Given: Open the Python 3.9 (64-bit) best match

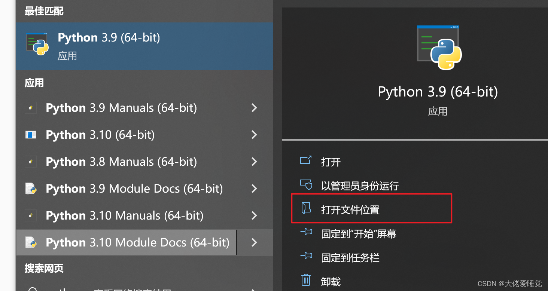Looking at the screenshot, I should click(x=144, y=46).
